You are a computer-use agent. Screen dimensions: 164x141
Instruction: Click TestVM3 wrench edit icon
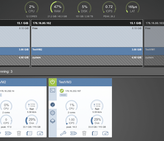(63, 133)
